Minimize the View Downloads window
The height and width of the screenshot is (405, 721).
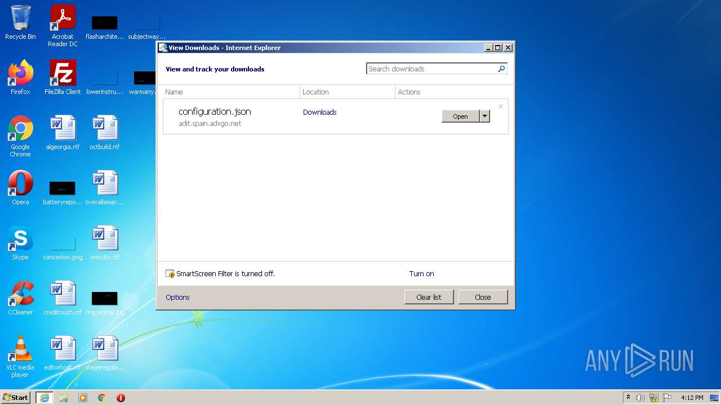click(488, 48)
